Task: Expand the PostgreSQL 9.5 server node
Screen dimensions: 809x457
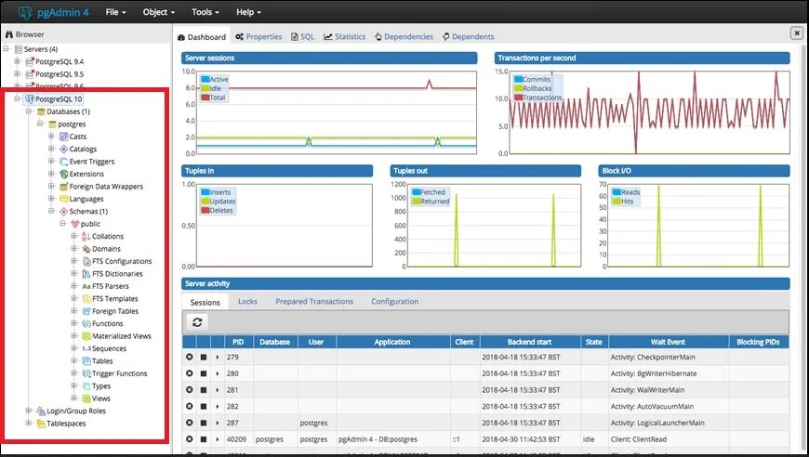Action: click(17, 73)
